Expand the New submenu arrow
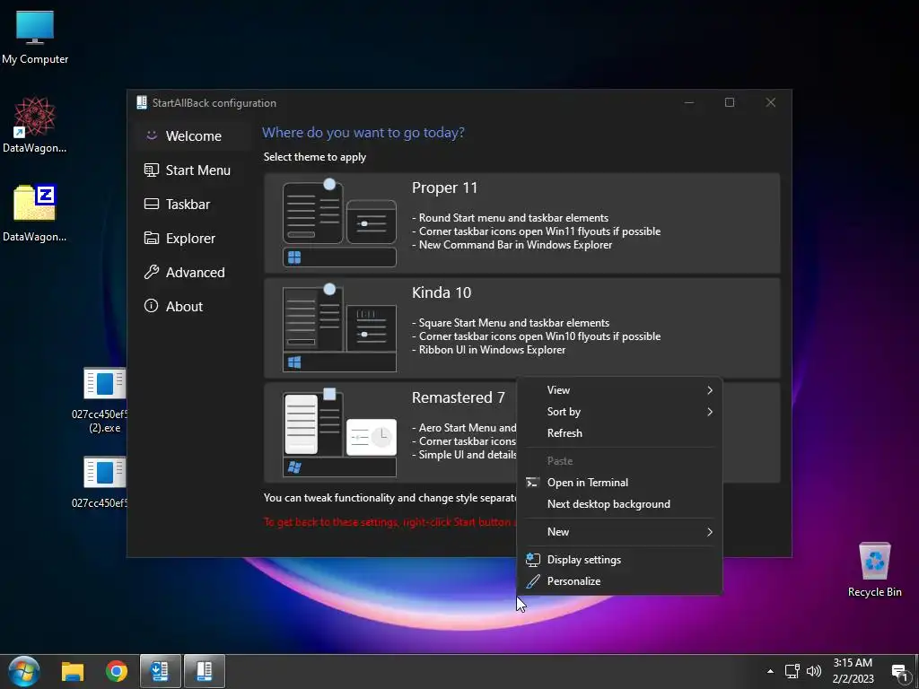The width and height of the screenshot is (919, 689). (709, 532)
